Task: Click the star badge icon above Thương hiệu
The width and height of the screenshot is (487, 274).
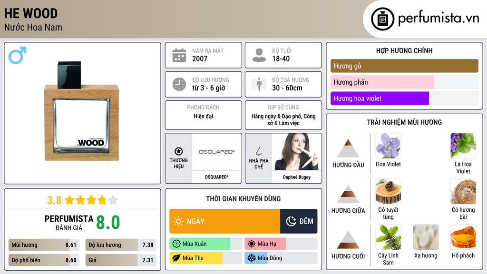Action: [x=179, y=151]
